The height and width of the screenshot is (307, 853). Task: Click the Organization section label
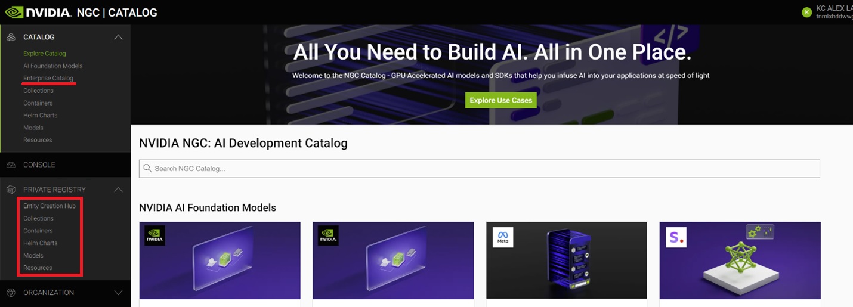(x=49, y=293)
